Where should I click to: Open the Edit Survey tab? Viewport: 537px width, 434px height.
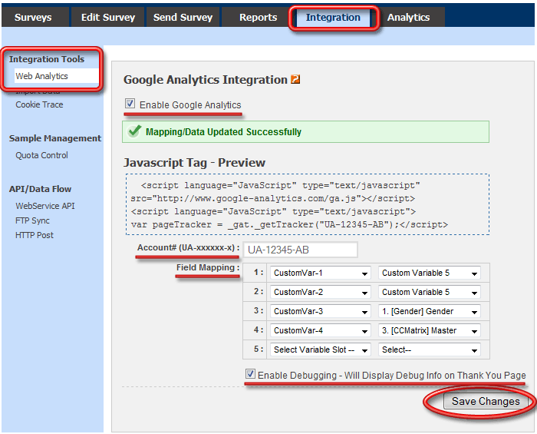pyautogui.click(x=108, y=17)
